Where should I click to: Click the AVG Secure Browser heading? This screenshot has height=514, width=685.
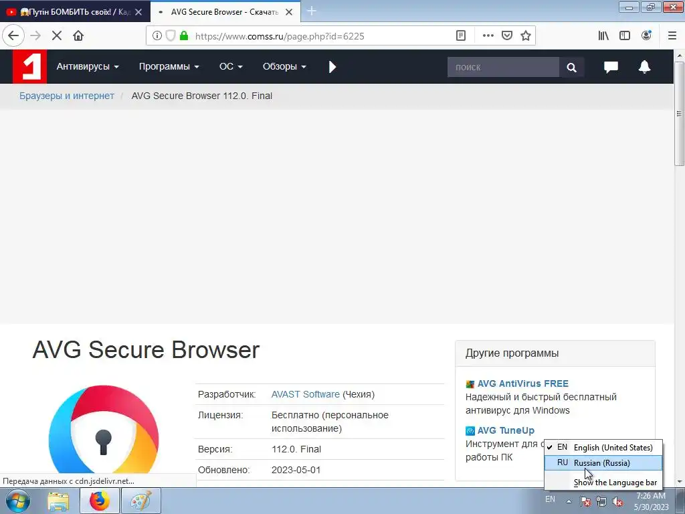tap(146, 349)
